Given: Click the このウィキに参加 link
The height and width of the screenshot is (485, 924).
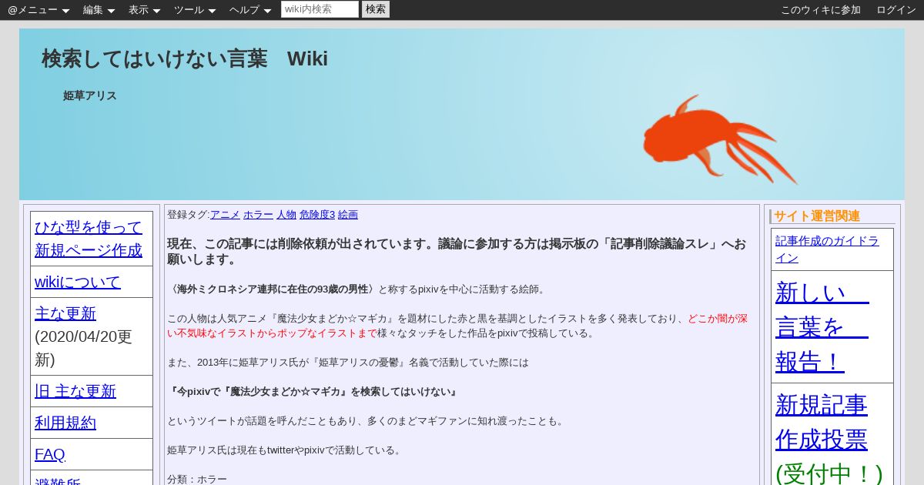Looking at the screenshot, I should (821, 10).
